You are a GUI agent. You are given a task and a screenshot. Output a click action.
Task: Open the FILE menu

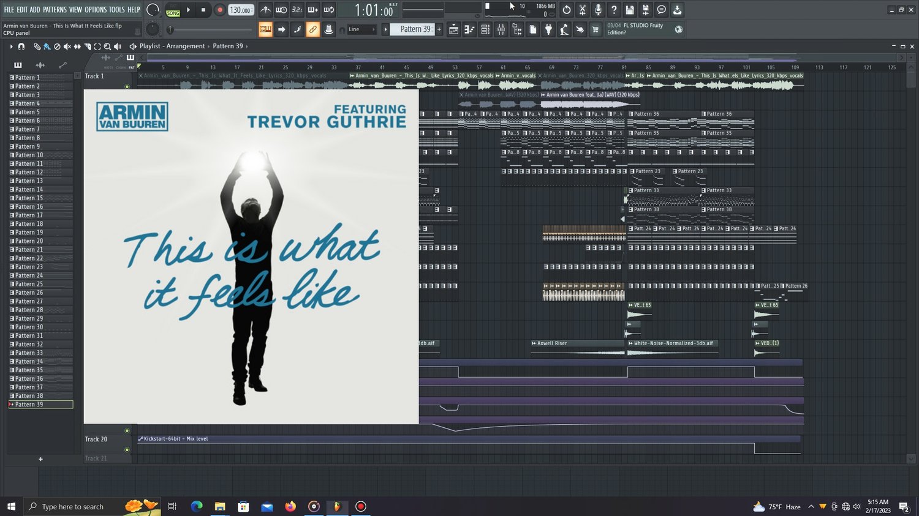9,10
